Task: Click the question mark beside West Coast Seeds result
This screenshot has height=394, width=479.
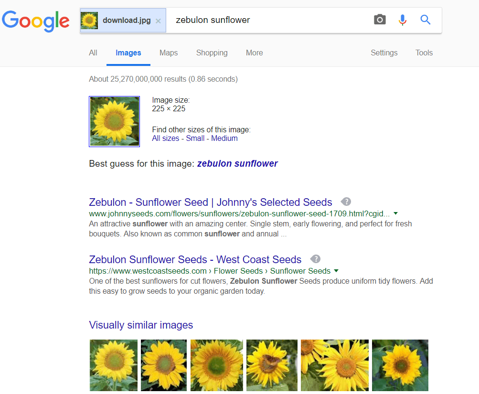Action: pos(315,258)
